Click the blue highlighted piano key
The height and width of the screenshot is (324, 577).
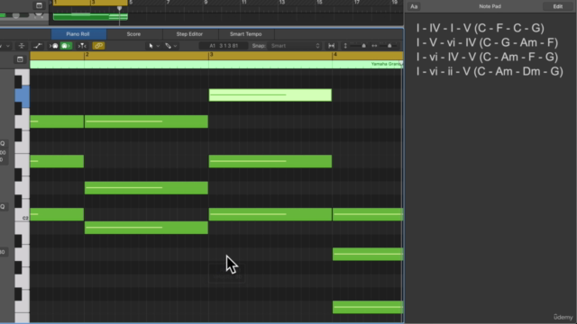[22, 96]
